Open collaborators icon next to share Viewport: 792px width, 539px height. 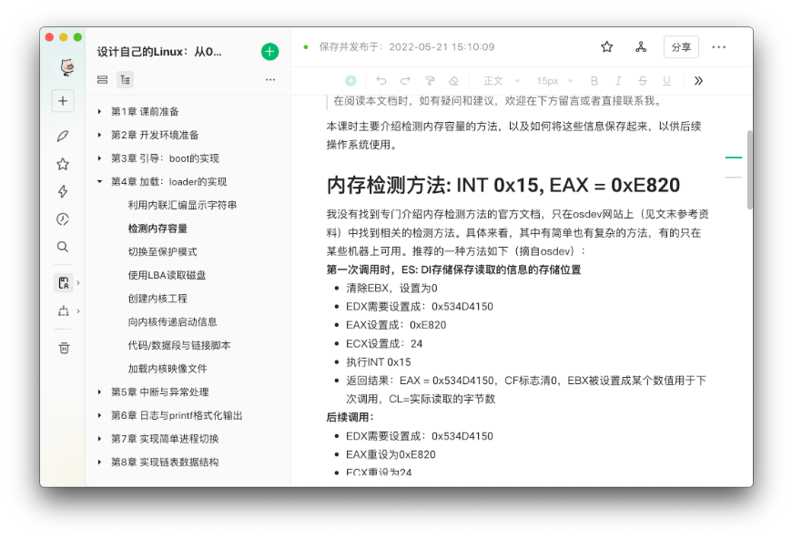click(641, 47)
